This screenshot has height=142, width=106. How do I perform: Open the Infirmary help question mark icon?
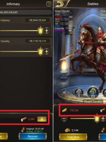[49, 4]
